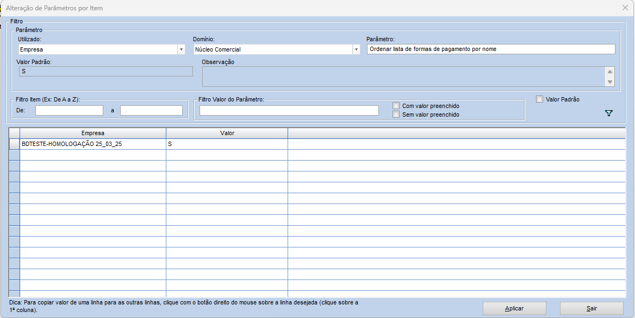The width and height of the screenshot is (635, 318).
Task: Click the Empresa column header
Action: [x=92, y=133]
